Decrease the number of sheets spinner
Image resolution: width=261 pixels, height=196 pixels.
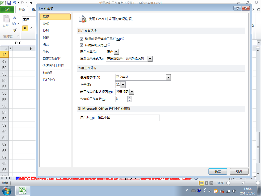coord(129,100)
